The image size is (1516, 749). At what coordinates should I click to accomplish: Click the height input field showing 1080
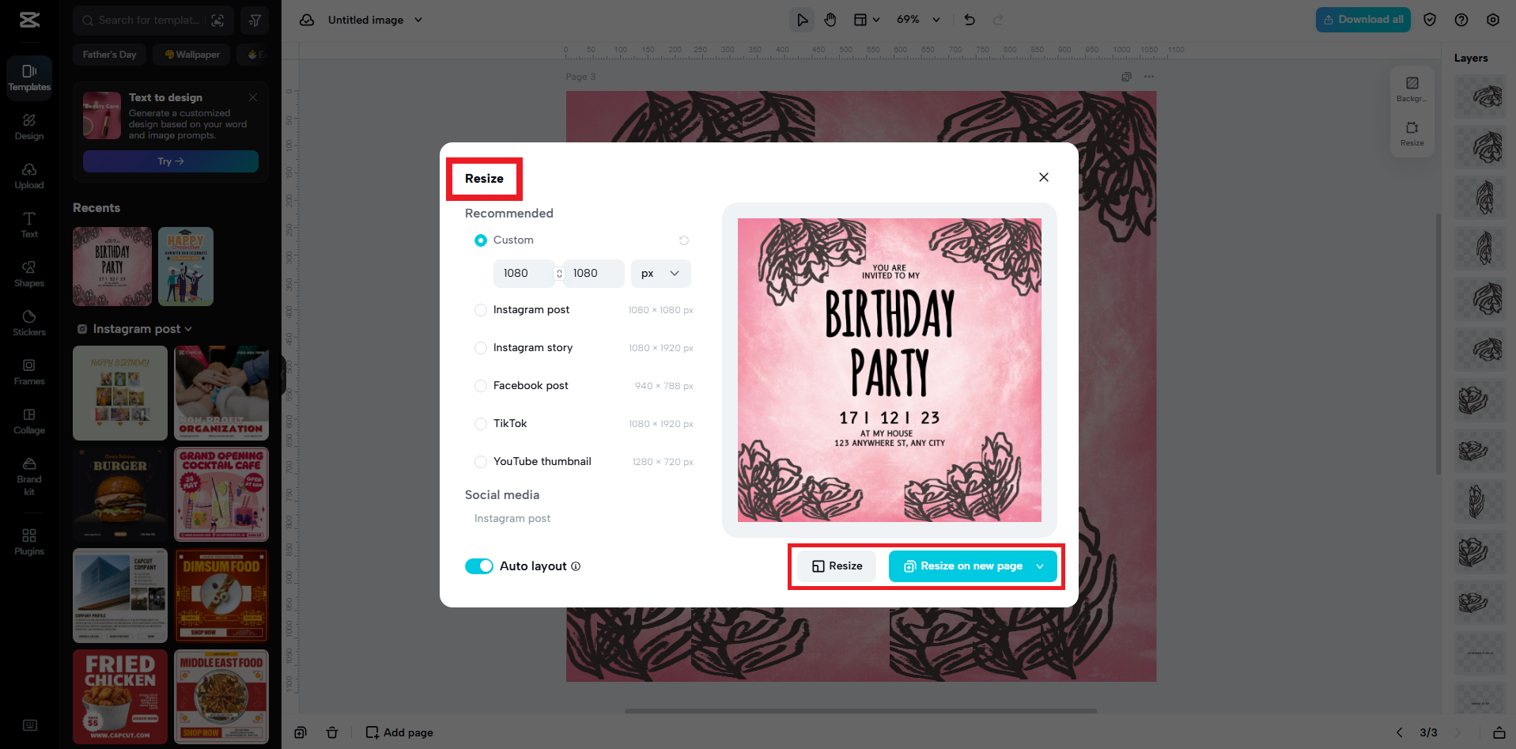pos(595,274)
